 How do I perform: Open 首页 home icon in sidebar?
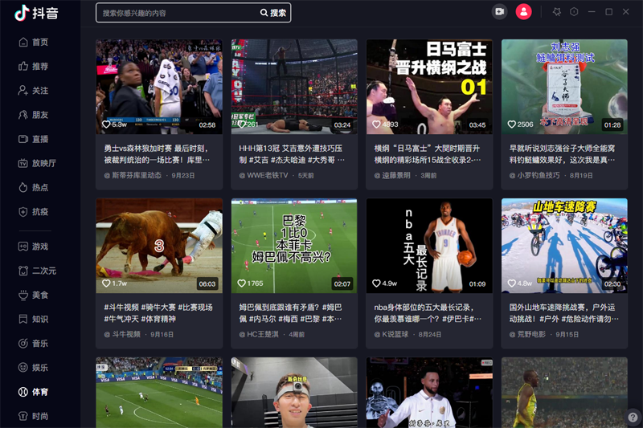point(23,42)
